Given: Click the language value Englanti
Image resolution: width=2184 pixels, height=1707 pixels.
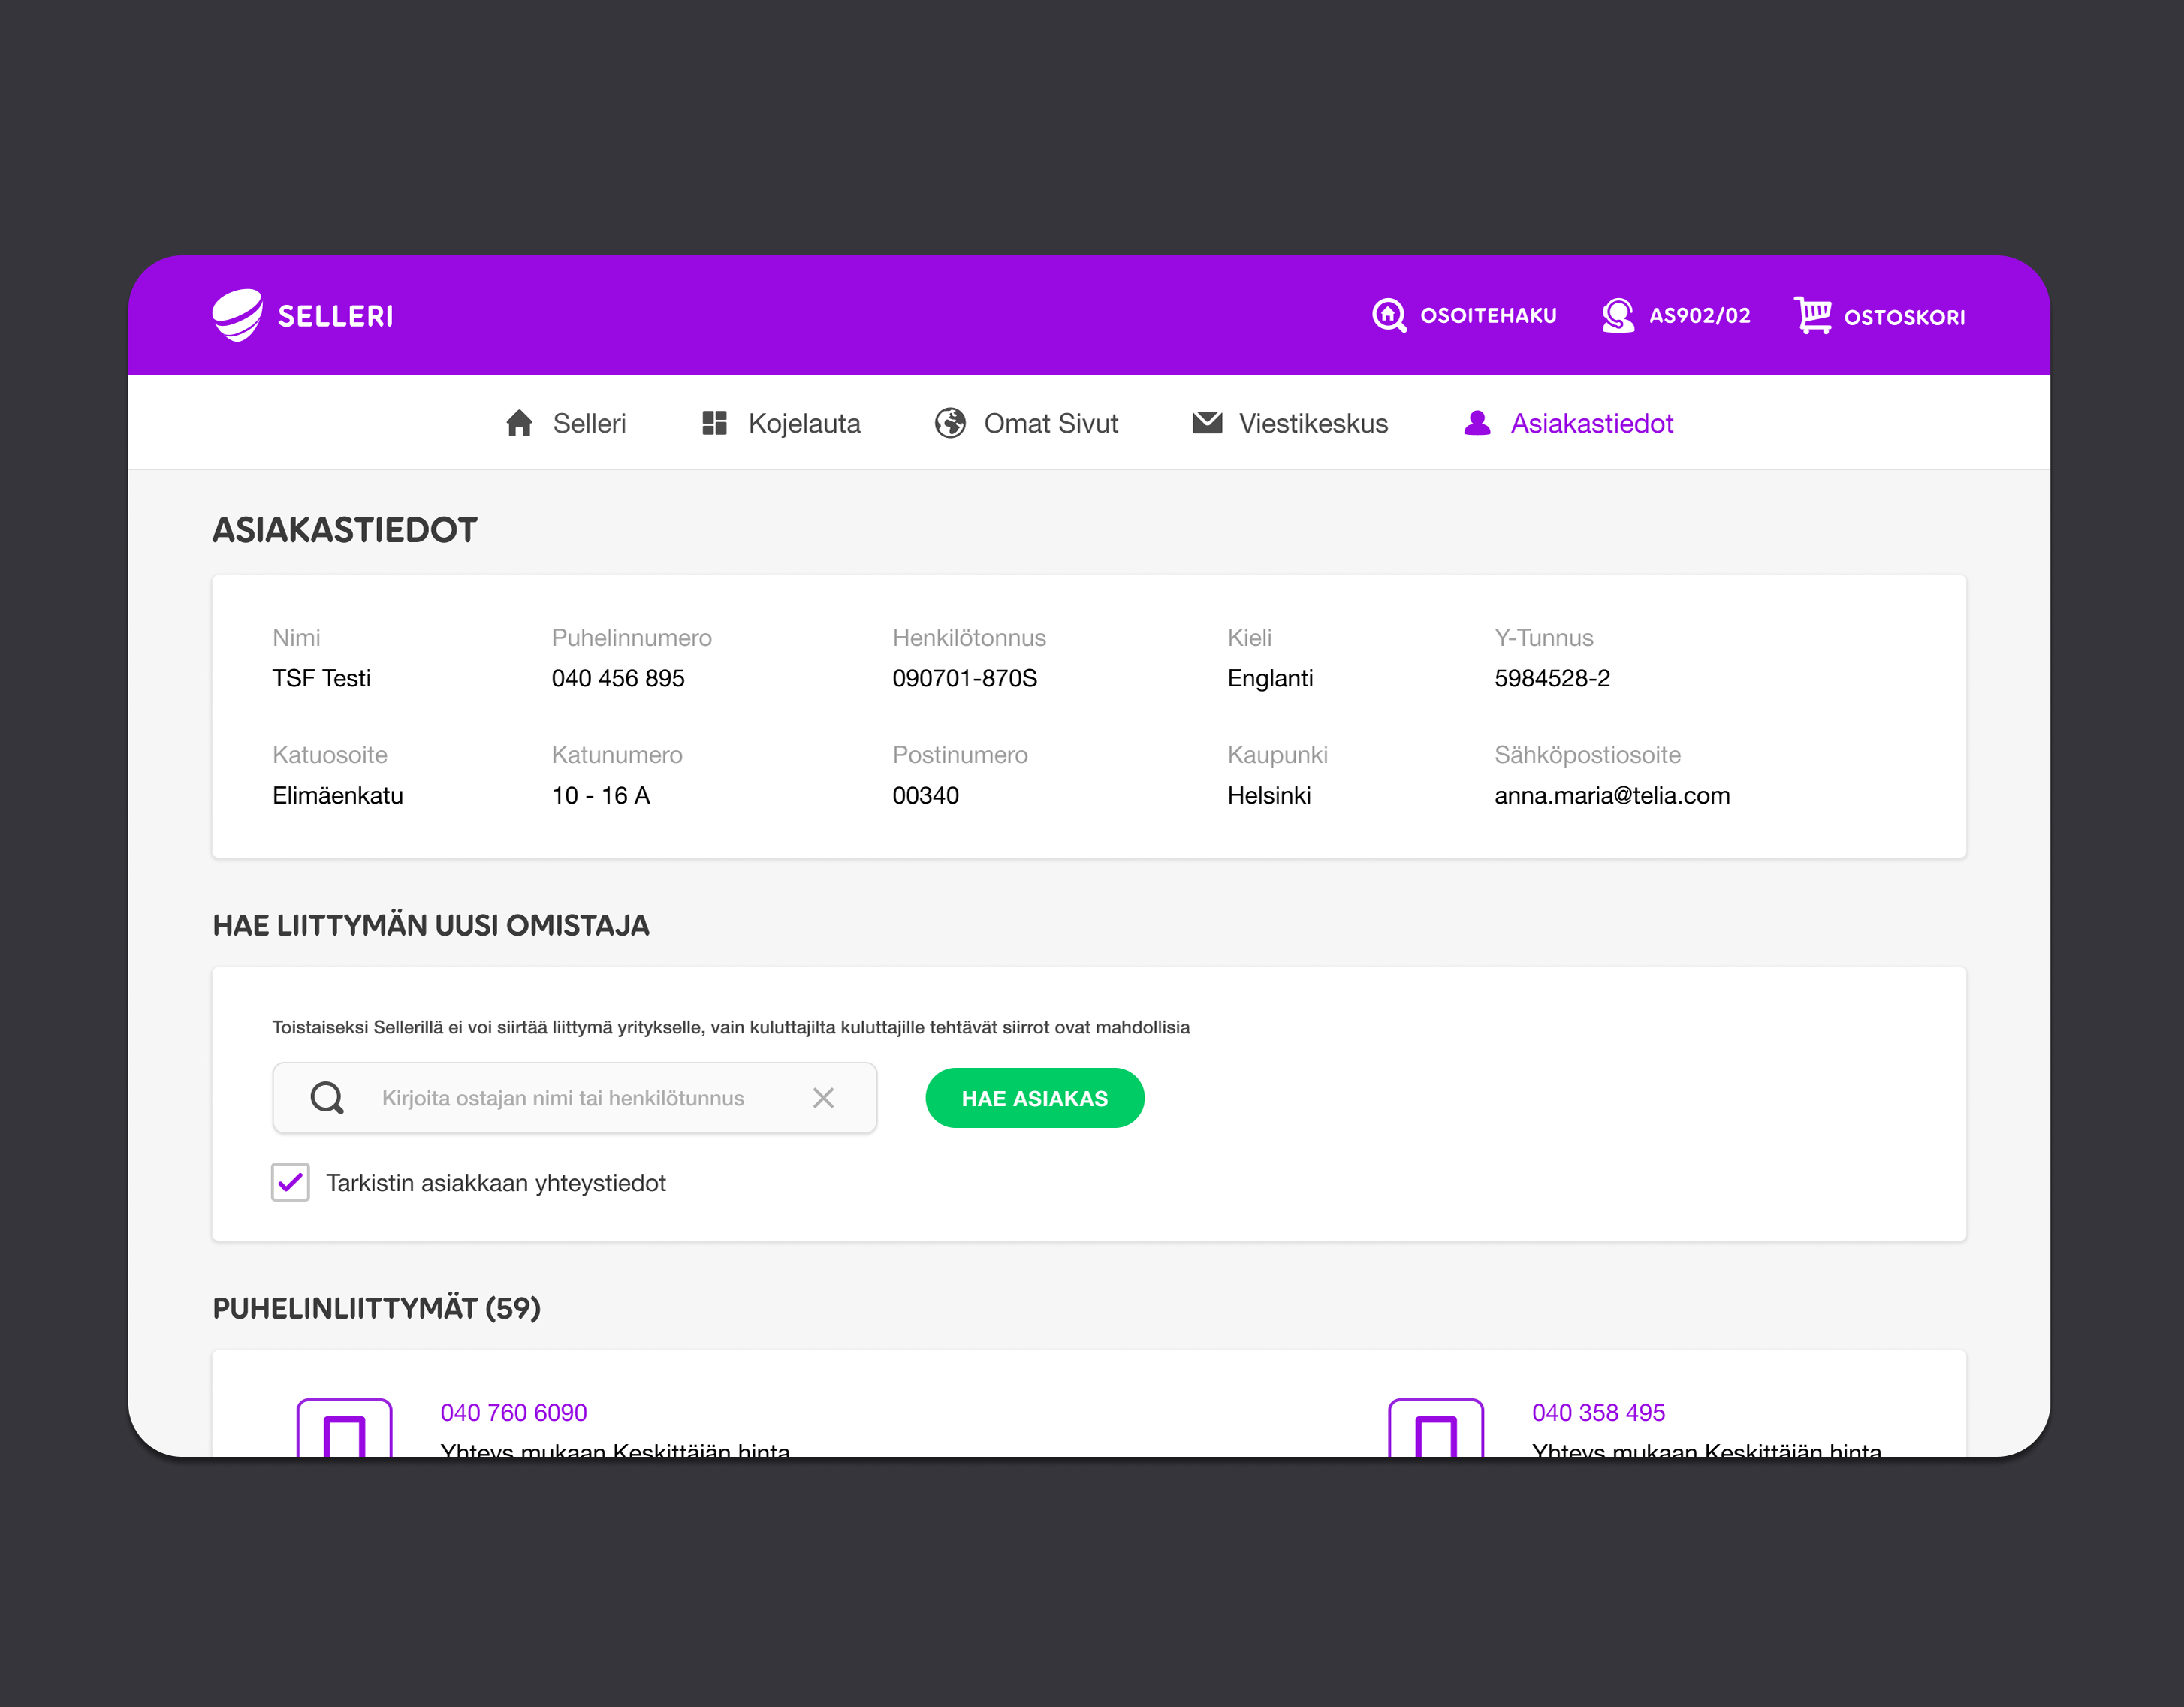Looking at the screenshot, I should click(x=1270, y=678).
